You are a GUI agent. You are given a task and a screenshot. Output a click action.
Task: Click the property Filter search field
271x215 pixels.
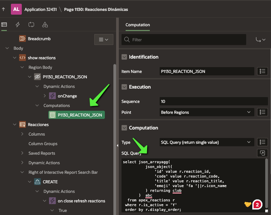tap(184, 40)
